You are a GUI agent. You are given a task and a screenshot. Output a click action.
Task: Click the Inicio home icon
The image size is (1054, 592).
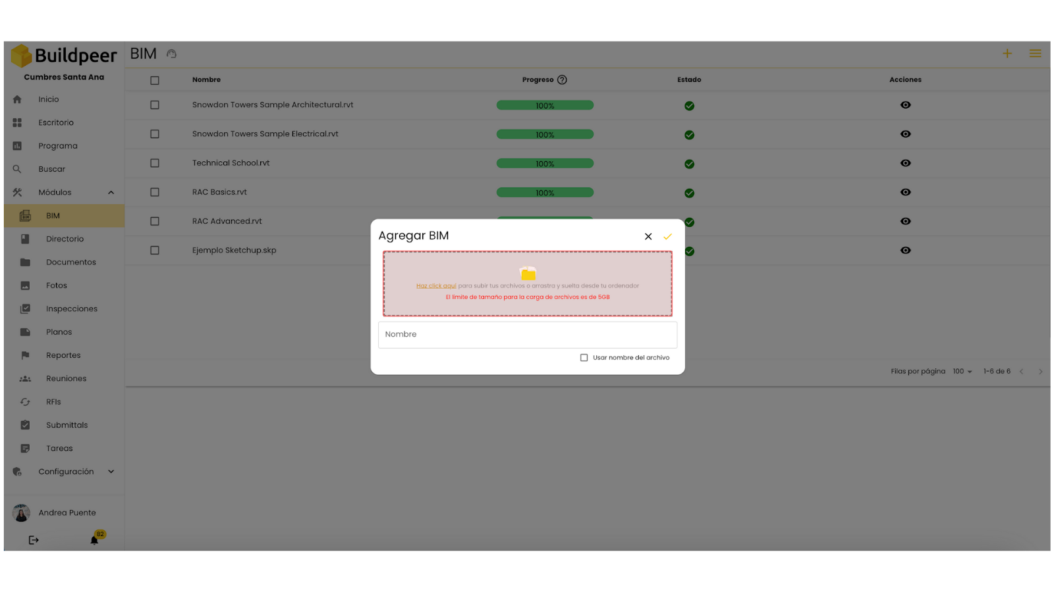click(x=17, y=99)
